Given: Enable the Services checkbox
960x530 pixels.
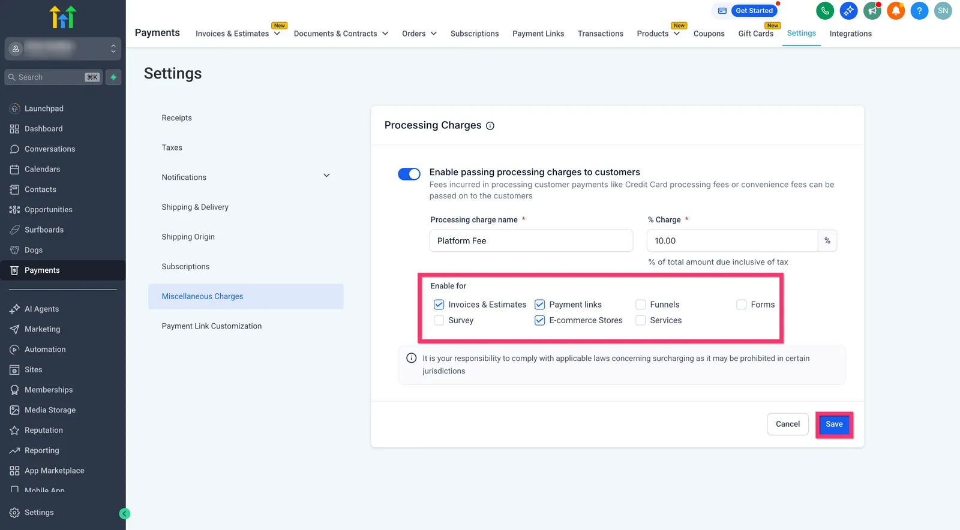Looking at the screenshot, I should pyautogui.click(x=641, y=320).
